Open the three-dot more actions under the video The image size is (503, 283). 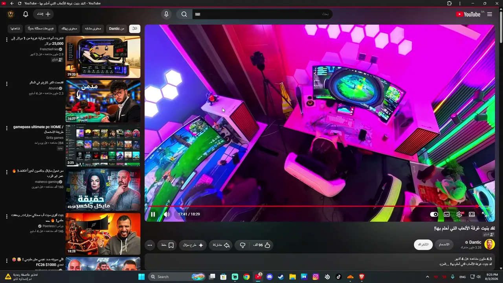150,245
